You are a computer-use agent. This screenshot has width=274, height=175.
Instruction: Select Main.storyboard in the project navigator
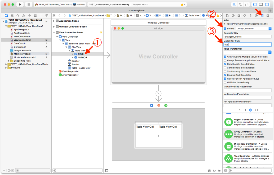tap(22, 54)
